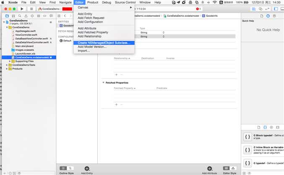The height and width of the screenshot is (175, 284).
Task: Switch Outline Style to hierarchy view
Action: pos(70,168)
